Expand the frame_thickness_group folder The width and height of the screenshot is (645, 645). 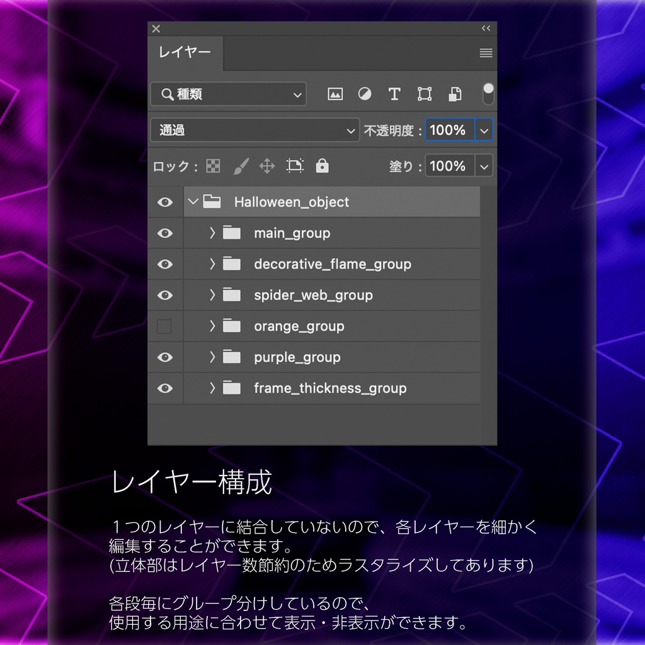212,388
